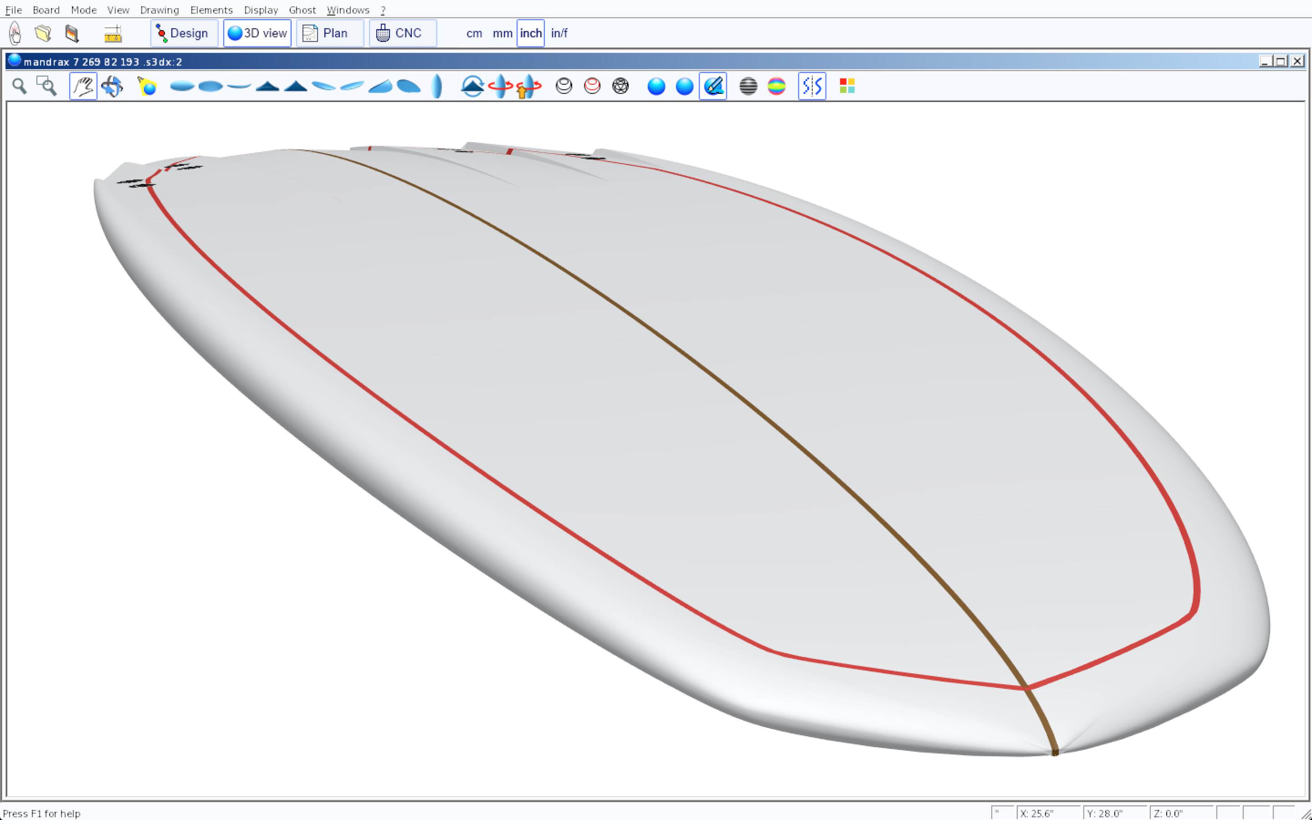Click the four-color squares palette icon
The image size is (1312, 820).
847,86
